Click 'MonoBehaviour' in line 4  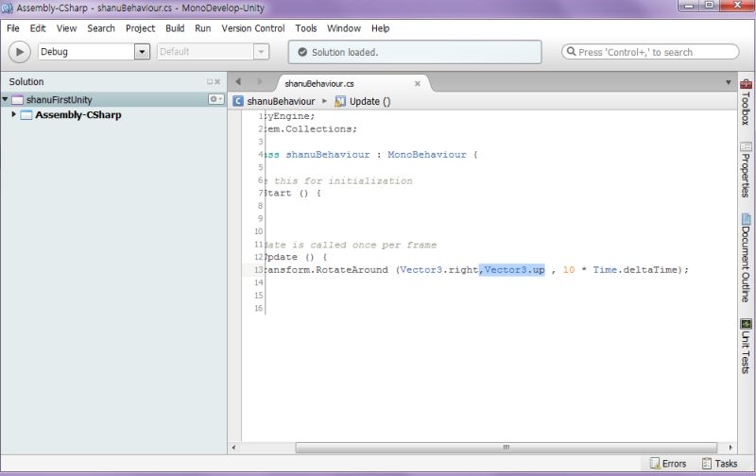[427, 155]
